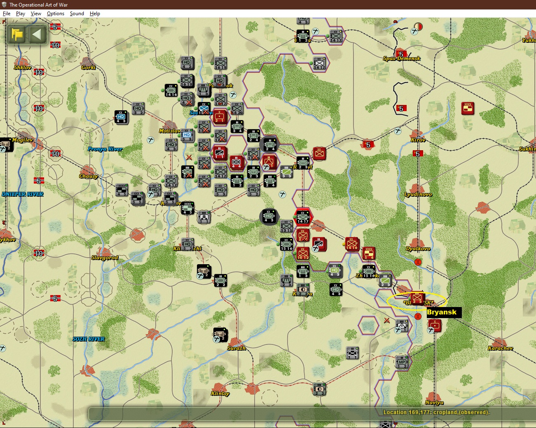This screenshot has height=428, width=536.
Task: Select grey regiment counter marked 1 1 near Krichev
Action: pos(204,217)
